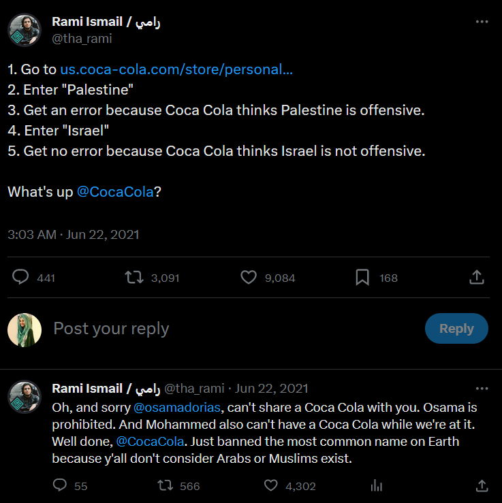The width and height of the screenshot is (502, 503).
Task: Retweet the follow-up tweet with 566 reposts
Action: tap(165, 485)
